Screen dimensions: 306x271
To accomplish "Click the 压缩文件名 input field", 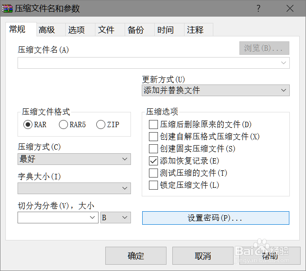I will click(148, 63).
